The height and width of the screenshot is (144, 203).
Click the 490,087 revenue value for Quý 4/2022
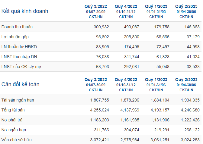(x=131, y=27)
